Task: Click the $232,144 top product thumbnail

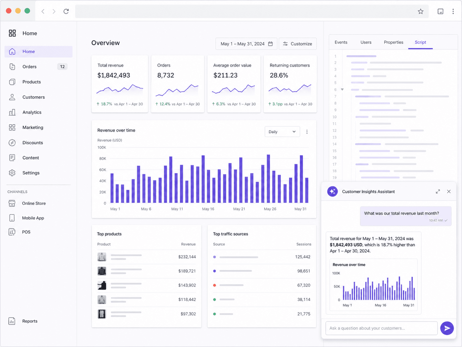Action: click(102, 257)
